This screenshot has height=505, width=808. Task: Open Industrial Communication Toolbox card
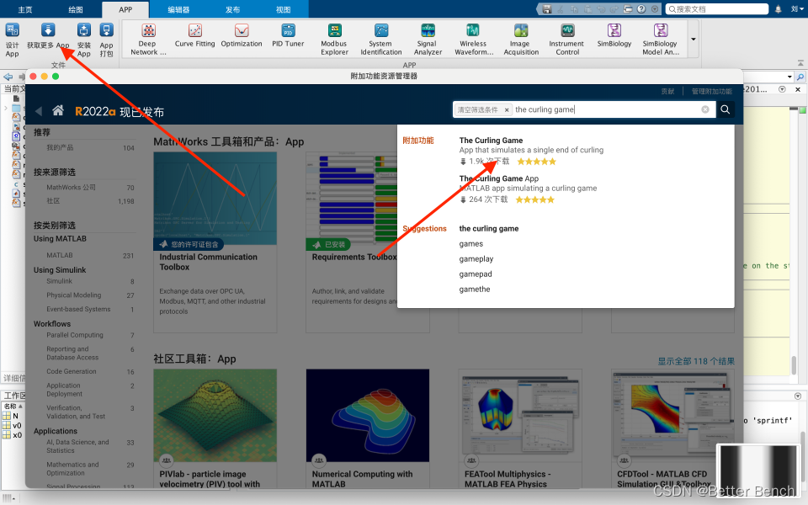pyautogui.click(x=215, y=242)
